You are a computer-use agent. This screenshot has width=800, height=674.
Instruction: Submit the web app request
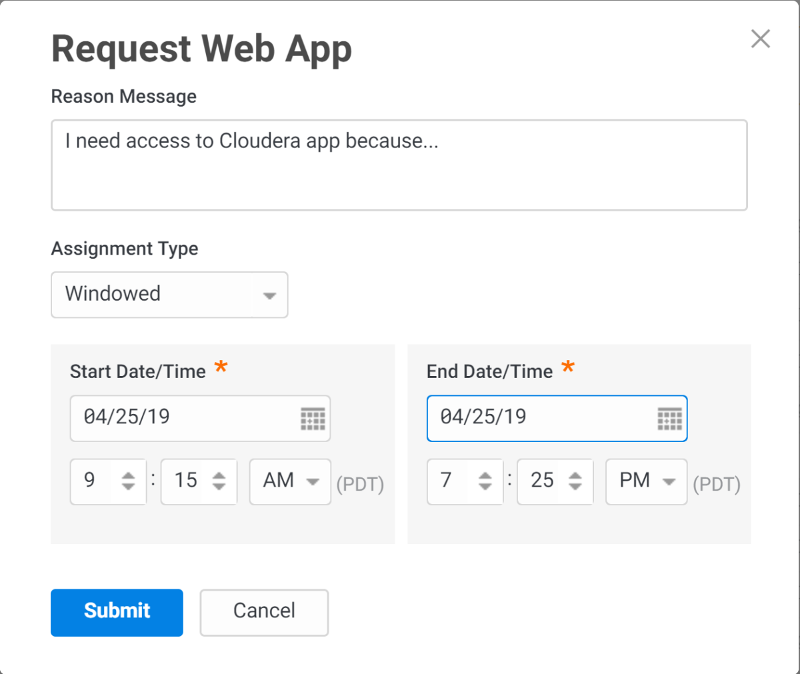pyautogui.click(x=117, y=612)
